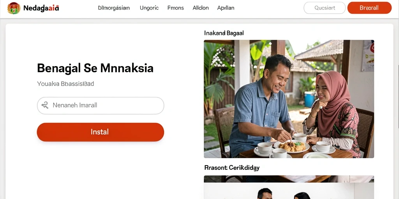Open the second photo under Rrasont Cerikdiday
This screenshot has height=199, width=399.
click(289, 187)
